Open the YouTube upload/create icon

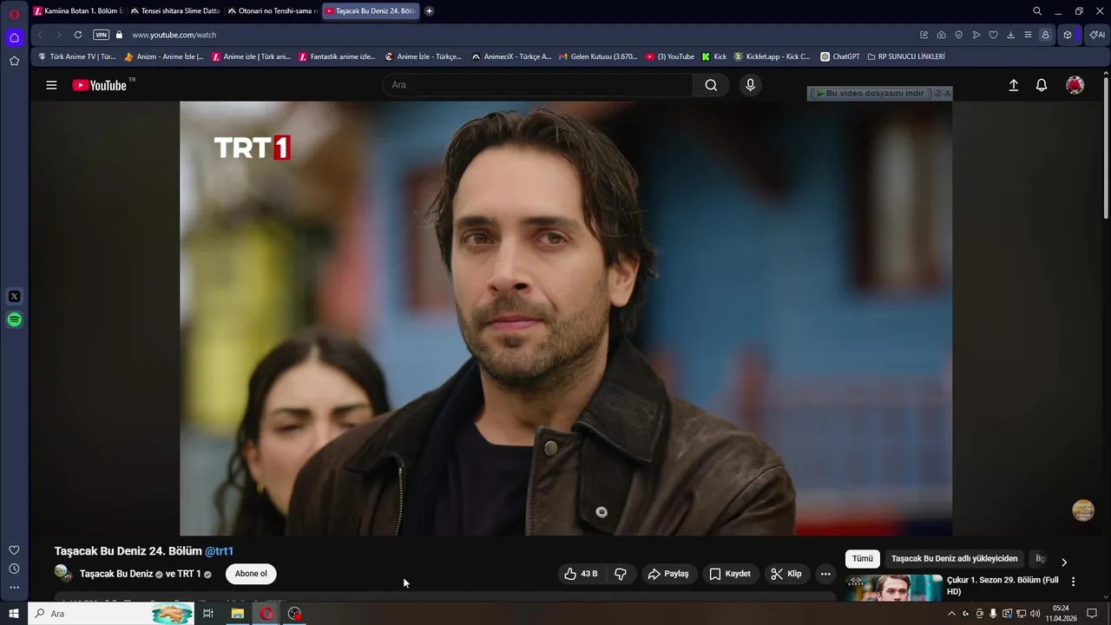pyautogui.click(x=1013, y=85)
